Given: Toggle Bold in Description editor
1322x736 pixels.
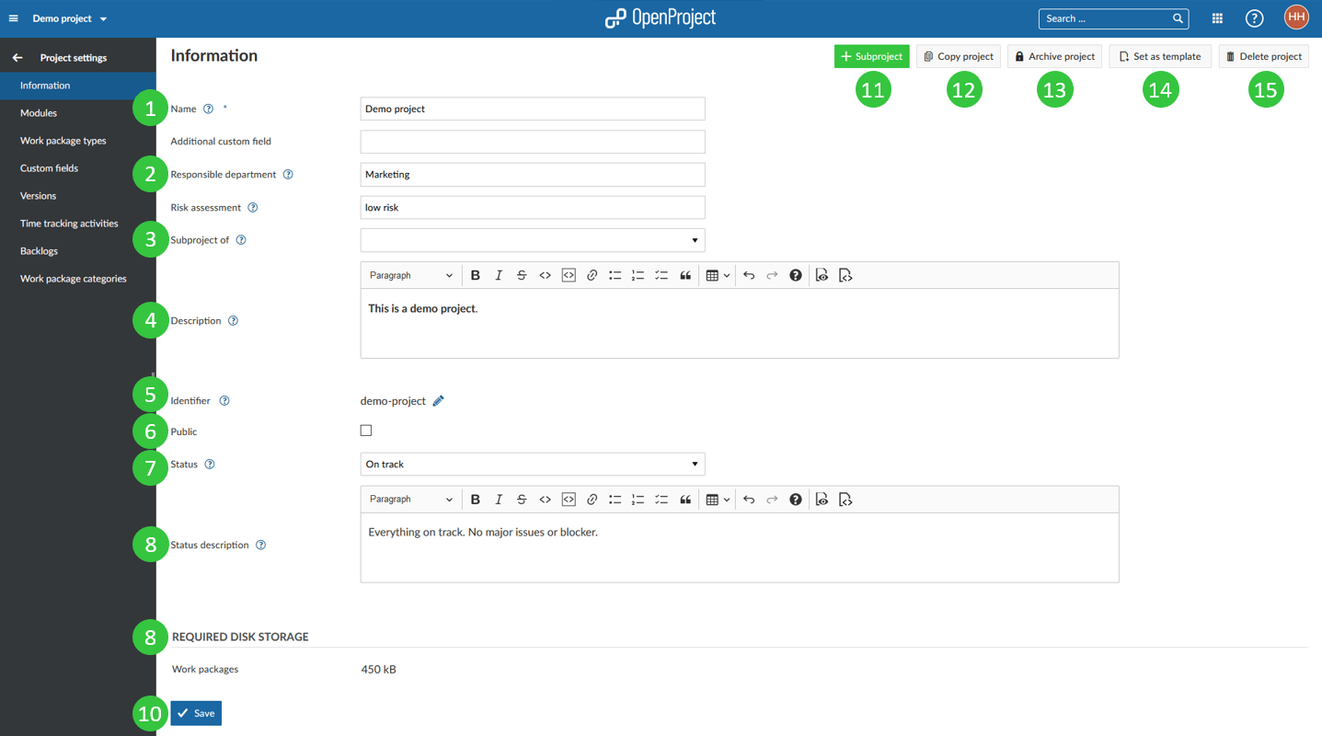Looking at the screenshot, I should (x=476, y=275).
